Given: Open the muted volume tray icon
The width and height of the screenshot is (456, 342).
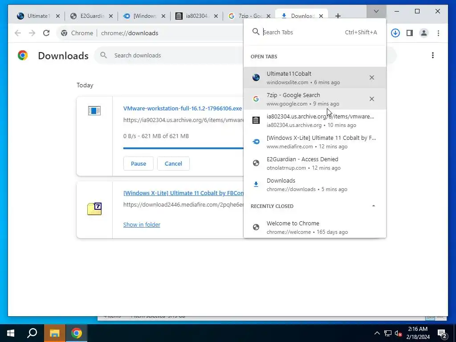Looking at the screenshot, I should pos(398,333).
